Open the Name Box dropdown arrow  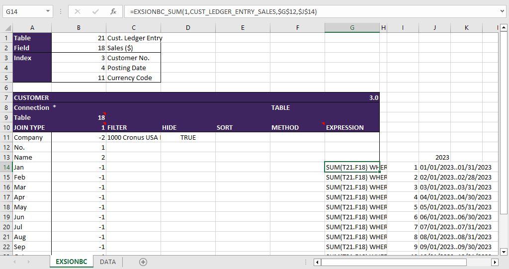click(x=48, y=12)
